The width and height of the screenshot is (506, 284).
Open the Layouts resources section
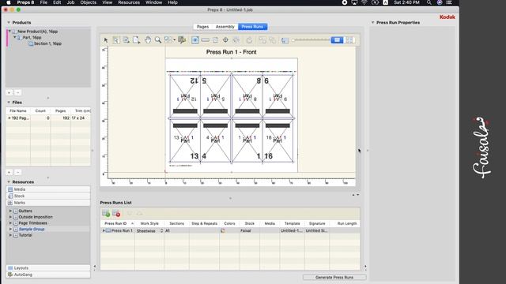(x=48, y=268)
